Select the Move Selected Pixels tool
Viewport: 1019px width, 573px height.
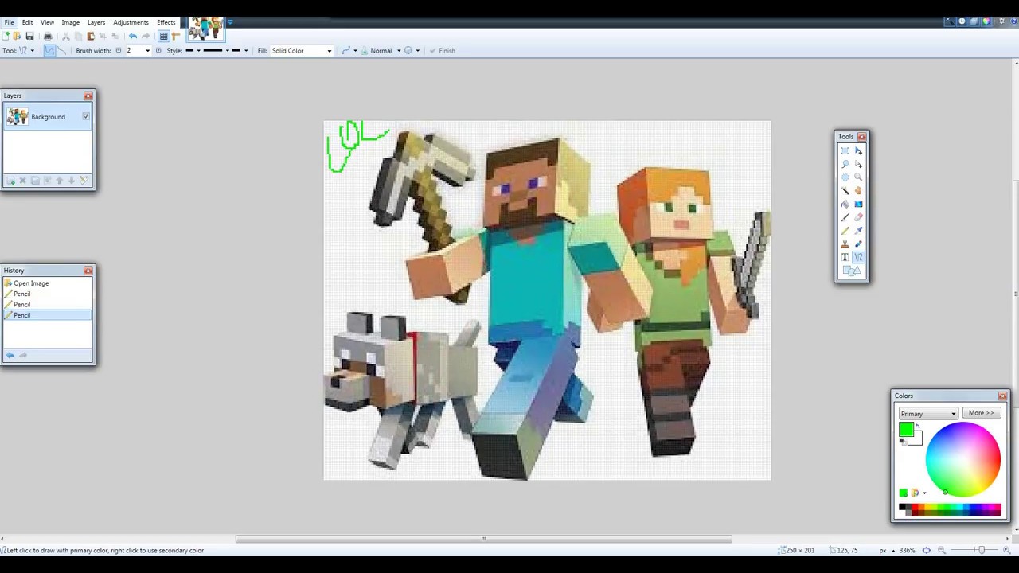coord(858,150)
